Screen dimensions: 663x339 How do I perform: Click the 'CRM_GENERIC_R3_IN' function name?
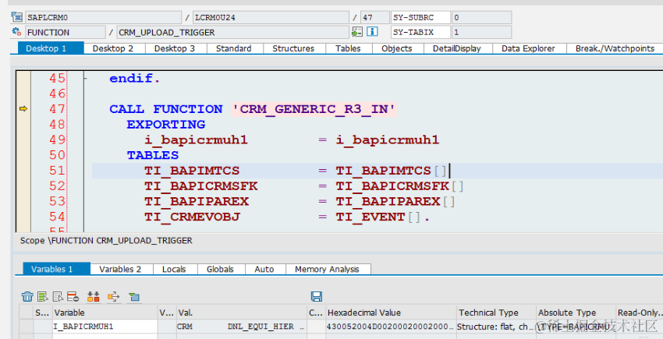point(314,109)
